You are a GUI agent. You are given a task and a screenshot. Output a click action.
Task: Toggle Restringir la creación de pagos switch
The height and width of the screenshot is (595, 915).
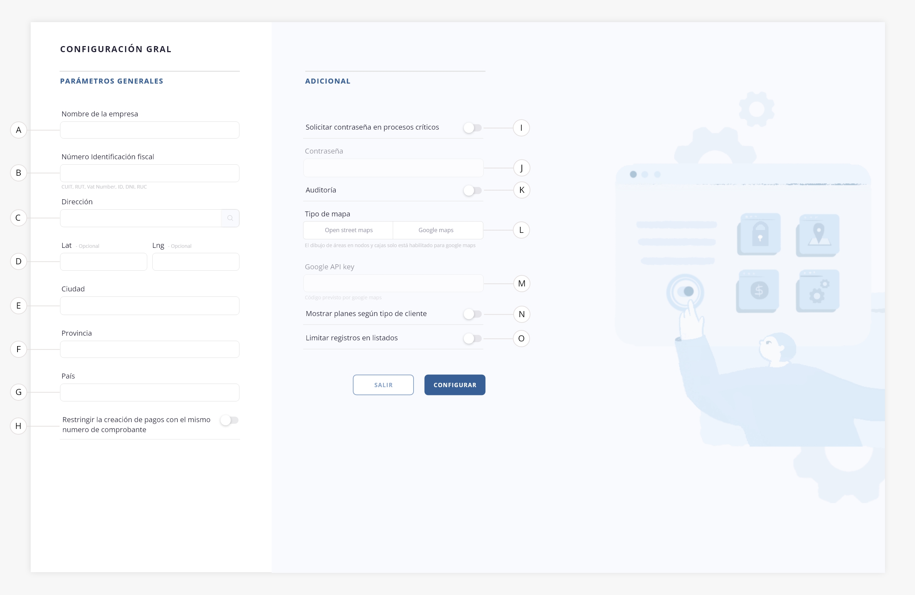229,420
